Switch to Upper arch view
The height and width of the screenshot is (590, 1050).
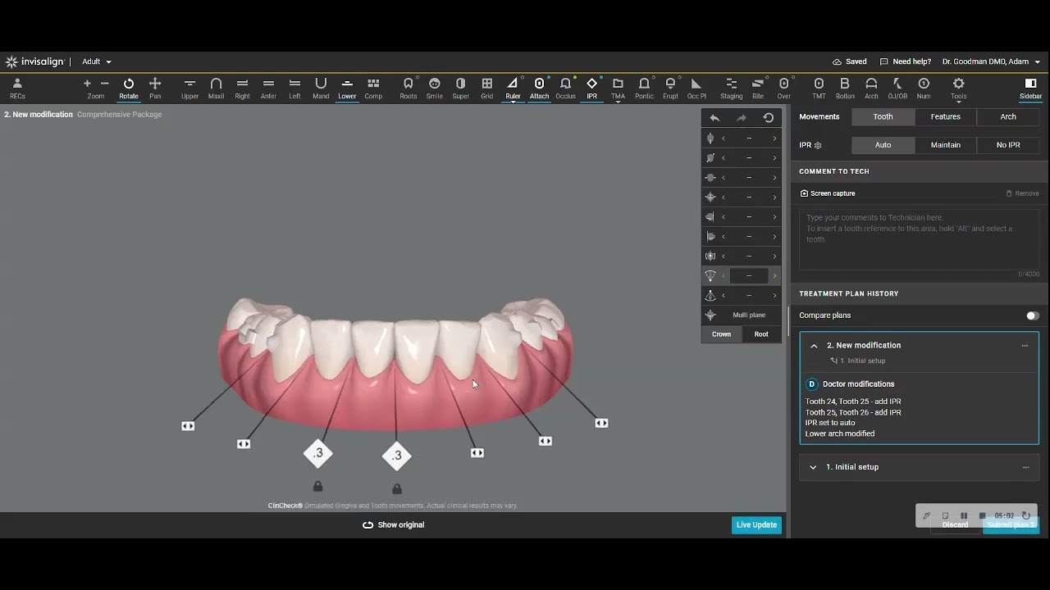tap(189, 88)
